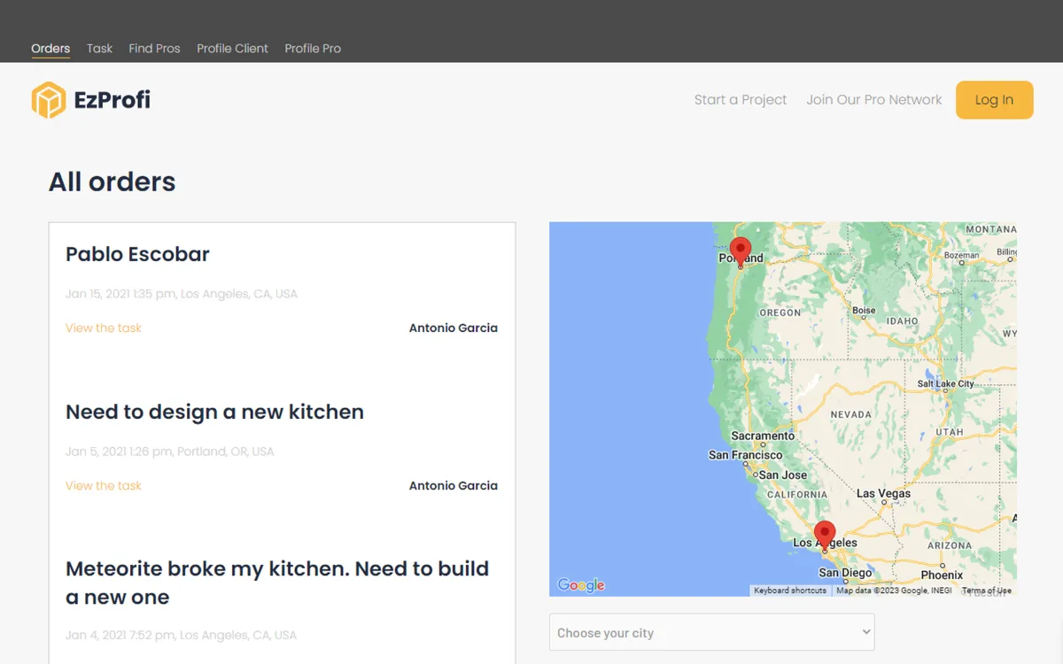
Task: Click the Jan 4, 2021 7:52 pm date line
Action: pyautogui.click(x=181, y=635)
